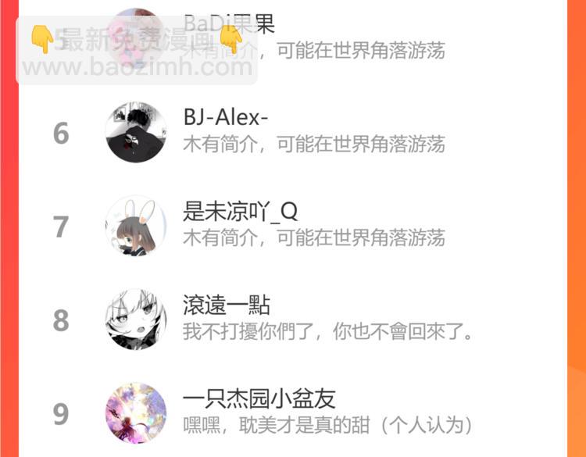Click rank number 9
Image resolution: width=586 pixels, height=457 pixels.
pyautogui.click(x=61, y=414)
